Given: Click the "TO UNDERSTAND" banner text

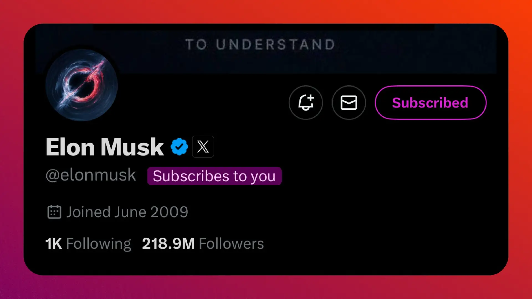Looking at the screenshot, I should (x=260, y=44).
